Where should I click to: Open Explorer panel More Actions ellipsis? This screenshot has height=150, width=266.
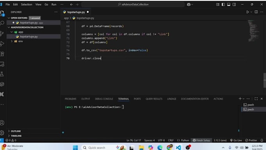click(x=56, y=12)
